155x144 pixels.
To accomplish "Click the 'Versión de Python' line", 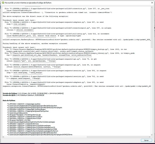I will click(33, 93).
